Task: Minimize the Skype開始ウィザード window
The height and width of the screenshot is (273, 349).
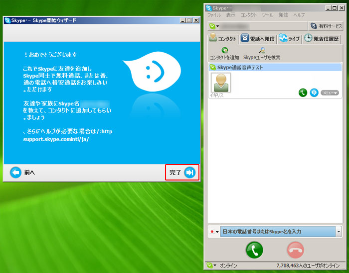Action: [183, 20]
